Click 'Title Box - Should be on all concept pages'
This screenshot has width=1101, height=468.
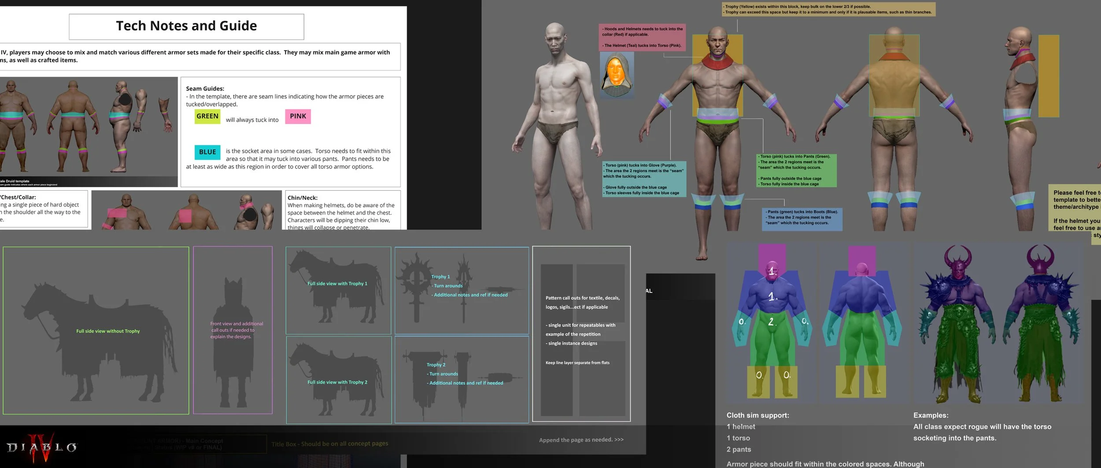pyautogui.click(x=330, y=444)
